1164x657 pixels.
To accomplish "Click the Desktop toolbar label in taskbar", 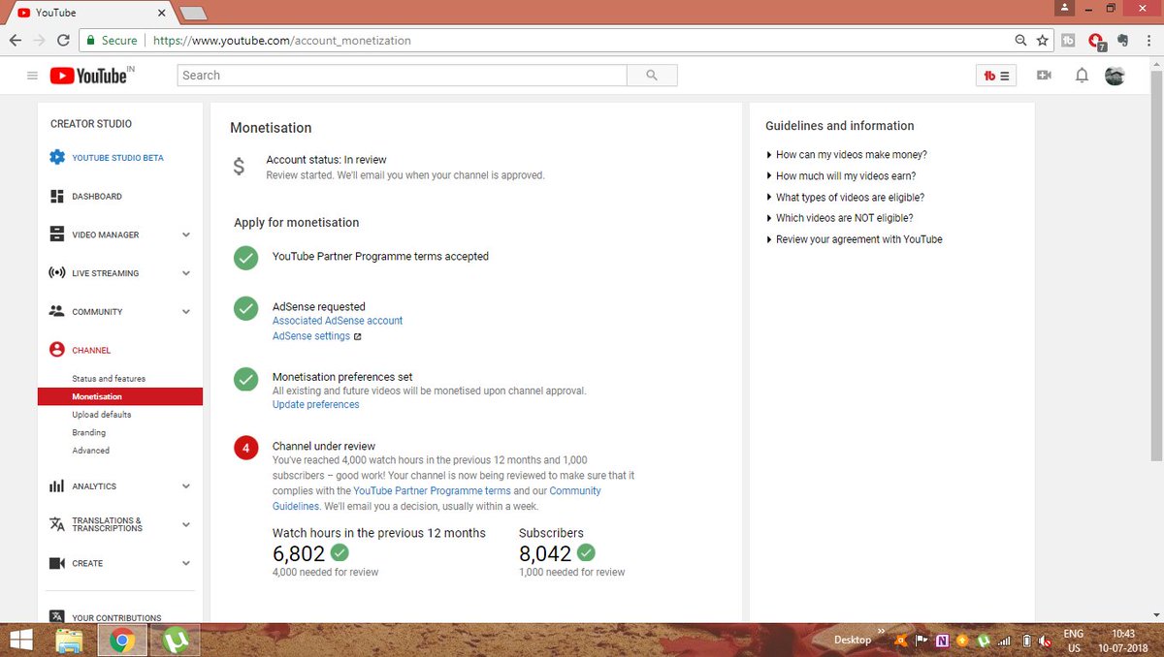I will (853, 641).
